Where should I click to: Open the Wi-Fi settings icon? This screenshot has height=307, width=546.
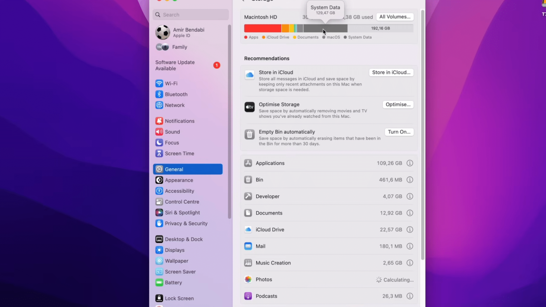coord(159,83)
